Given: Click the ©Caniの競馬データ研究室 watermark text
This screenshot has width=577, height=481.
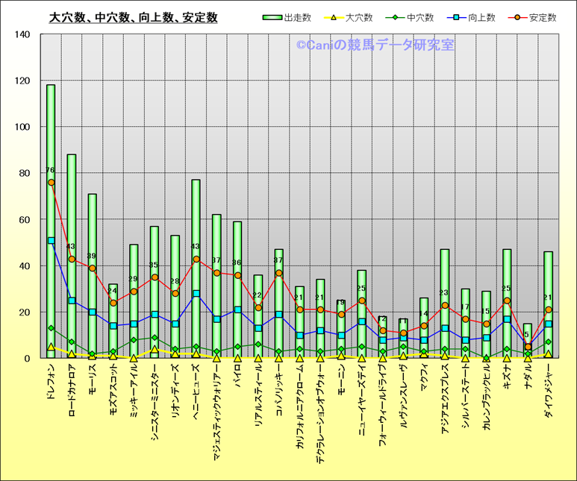Looking at the screenshot, I should (375, 45).
